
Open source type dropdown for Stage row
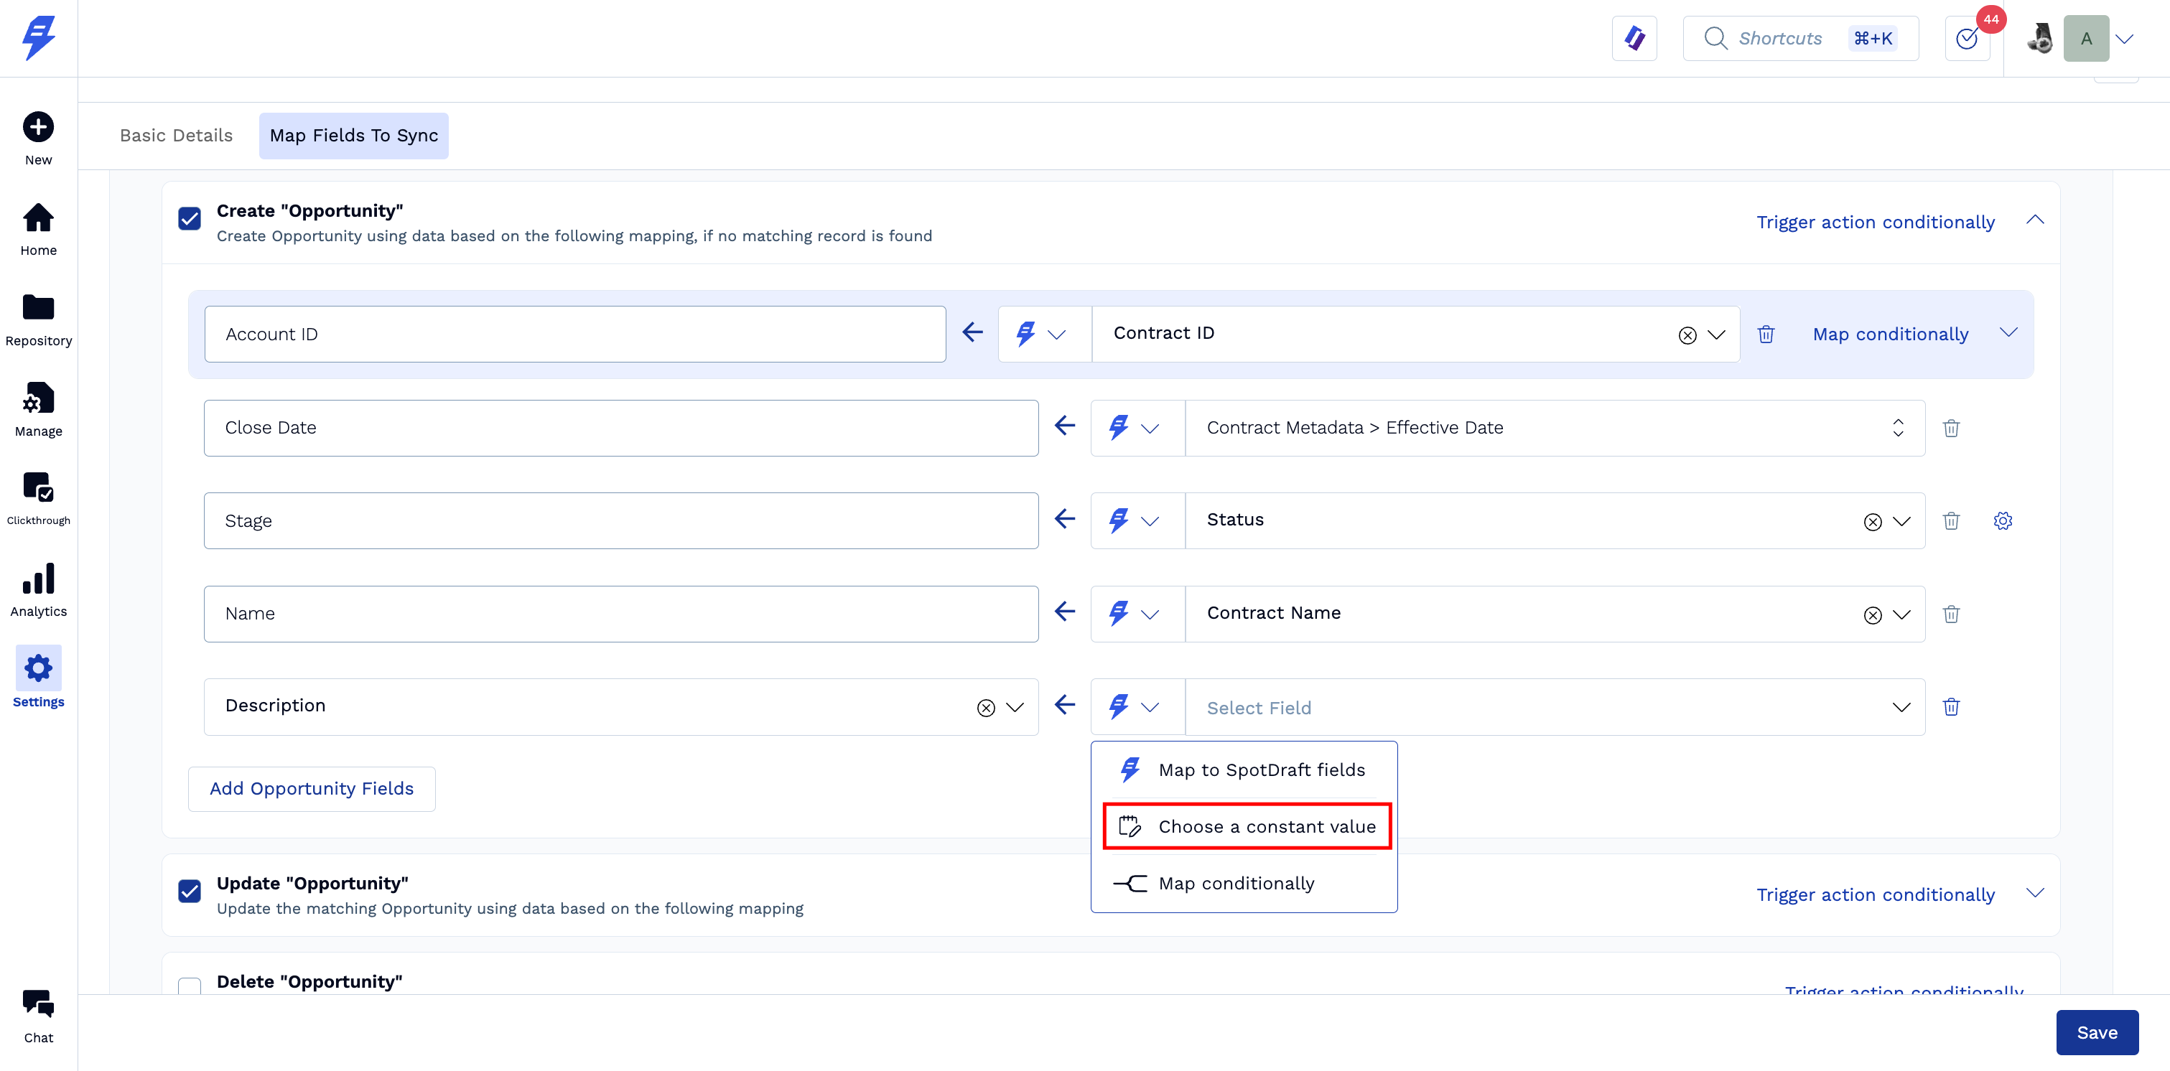coord(1137,521)
